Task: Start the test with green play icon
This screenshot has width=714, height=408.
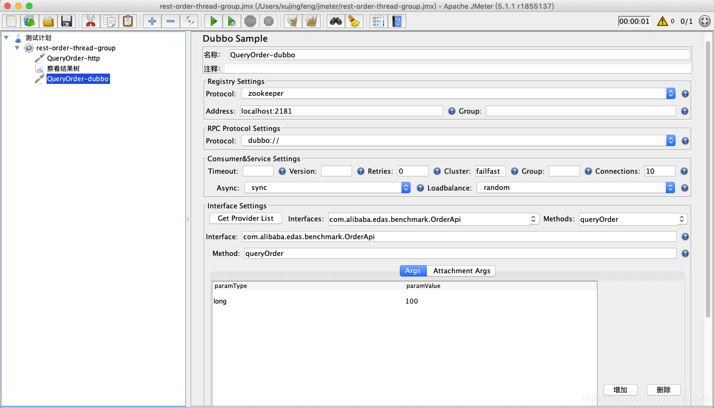Action: point(213,21)
